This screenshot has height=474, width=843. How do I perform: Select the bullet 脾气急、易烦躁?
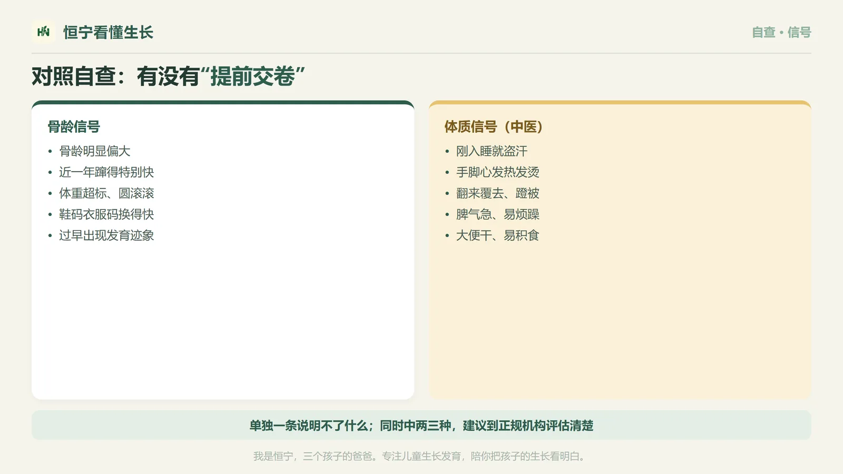[x=498, y=214]
